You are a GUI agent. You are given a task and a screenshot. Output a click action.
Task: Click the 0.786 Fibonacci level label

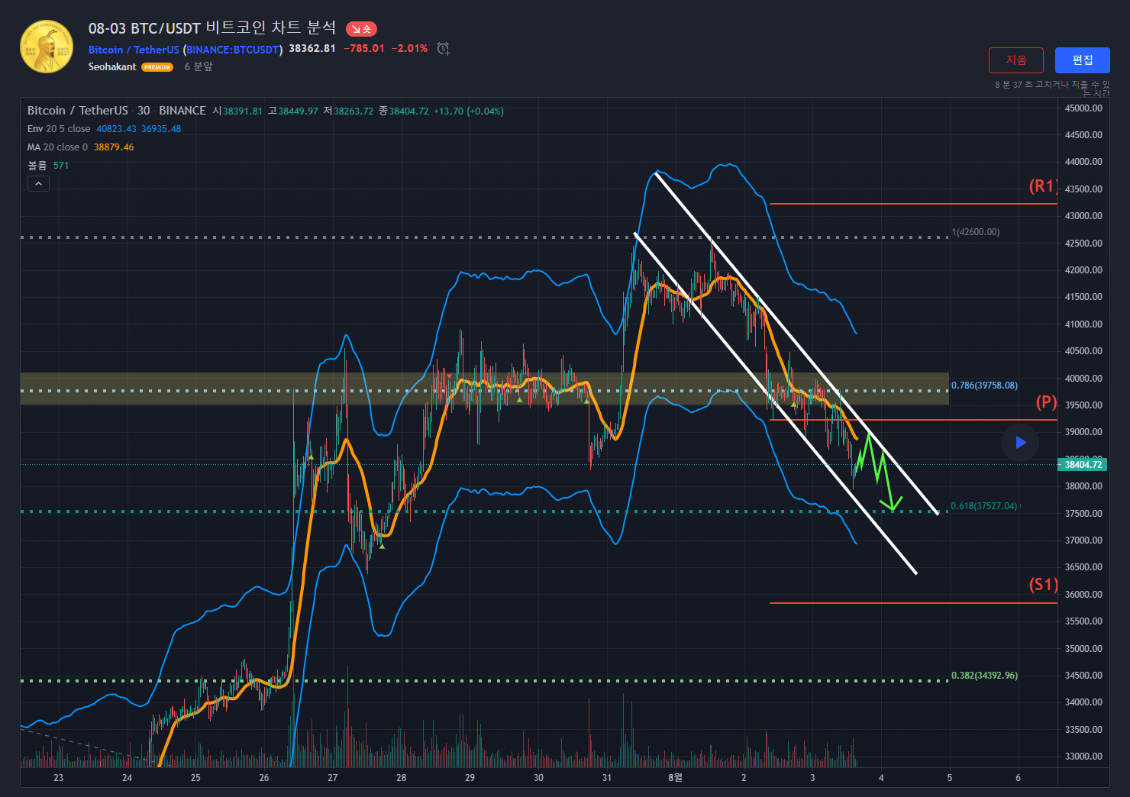(x=983, y=386)
